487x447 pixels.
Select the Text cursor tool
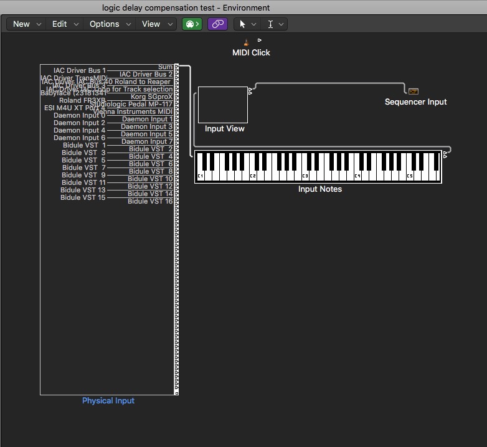click(270, 24)
